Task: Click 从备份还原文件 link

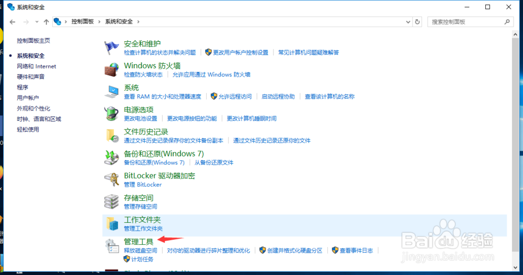Action: pyautogui.click(x=214, y=162)
